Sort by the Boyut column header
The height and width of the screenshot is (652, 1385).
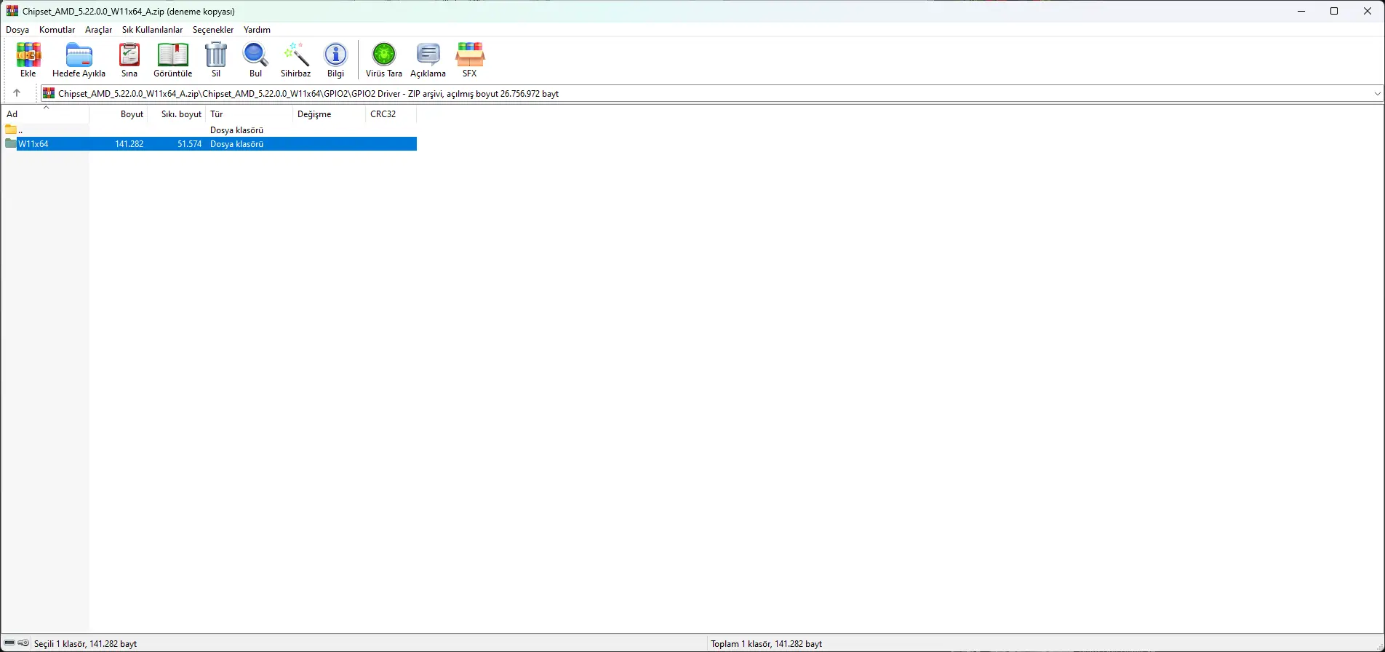point(119,114)
